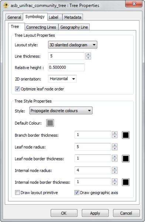The height and width of the screenshot is (222, 145).
Task: Open the Style dropdown for tree colours
Action: pyautogui.click(x=61, y=110)
